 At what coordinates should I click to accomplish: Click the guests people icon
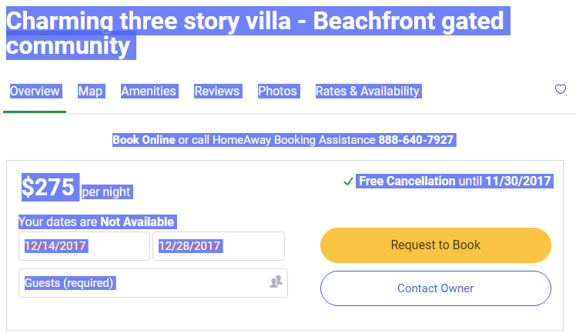(x=276, y=281)
